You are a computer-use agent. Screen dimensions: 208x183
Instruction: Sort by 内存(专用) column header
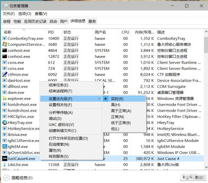click(143, 32)
